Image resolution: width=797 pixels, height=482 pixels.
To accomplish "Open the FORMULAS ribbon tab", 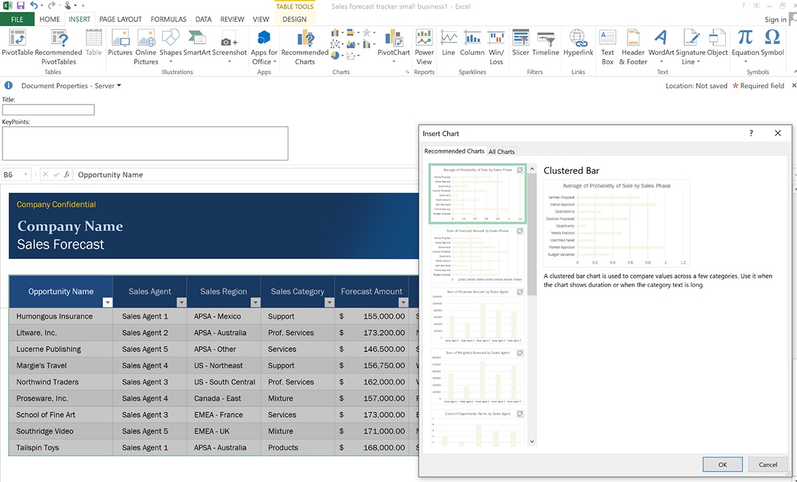I will point(168,19).
